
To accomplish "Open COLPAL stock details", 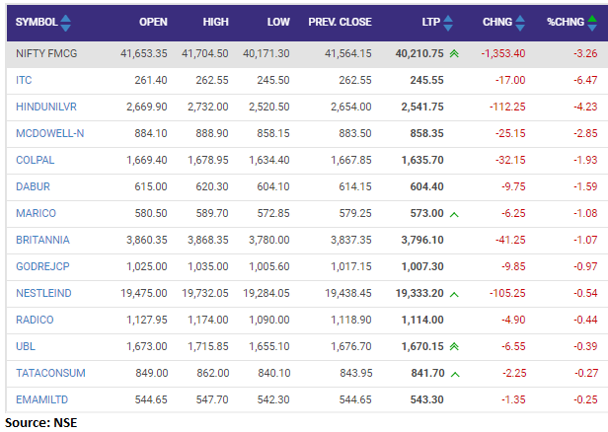I will click(34, 159).
